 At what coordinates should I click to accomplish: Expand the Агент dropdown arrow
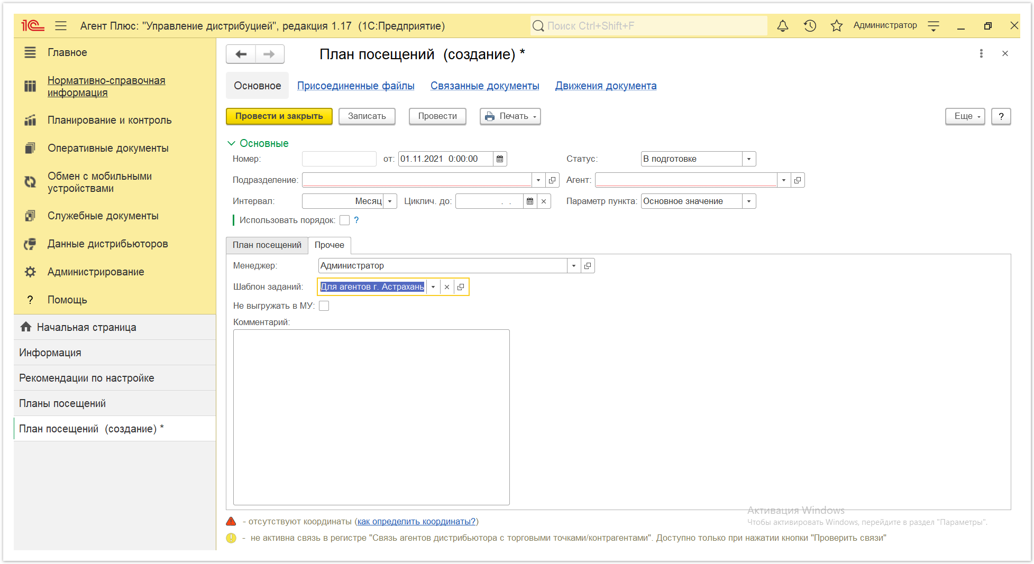(x=784, y=180)
